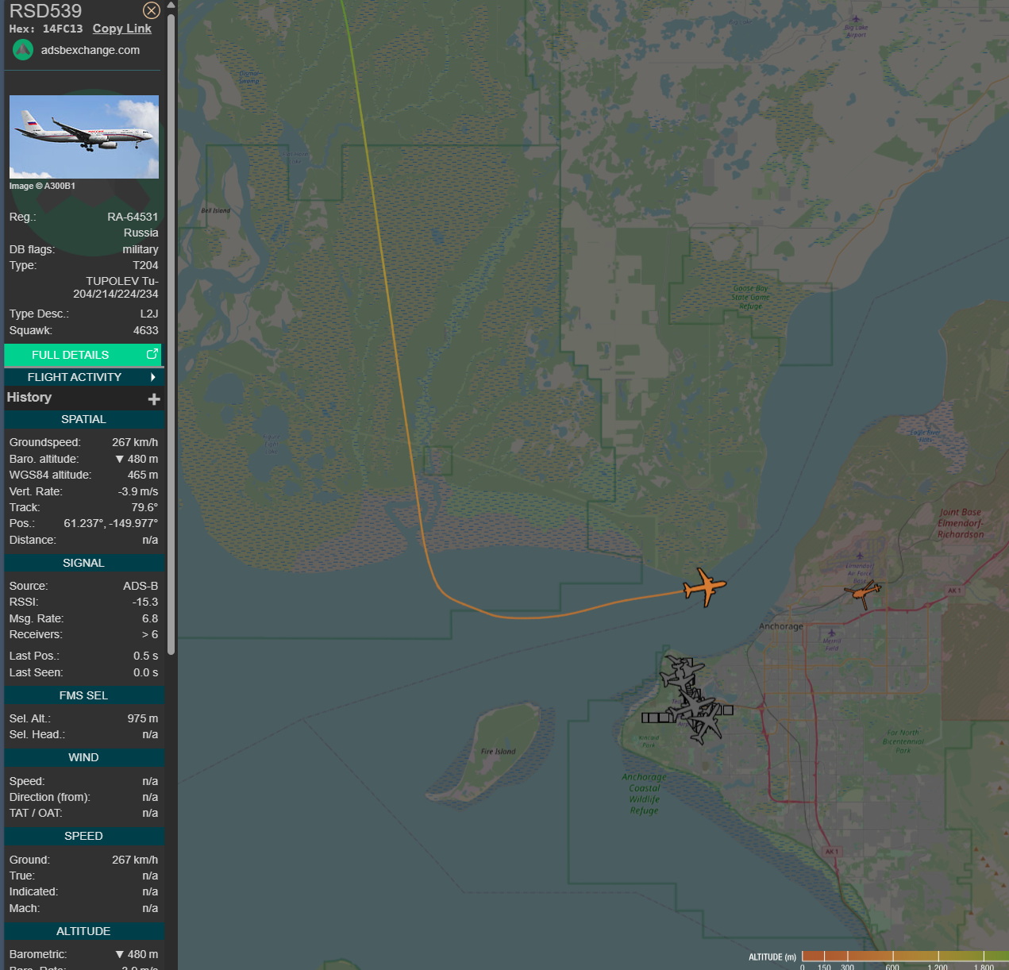
Task: Click the Big Lake Airport symbol
Action: 856,19
